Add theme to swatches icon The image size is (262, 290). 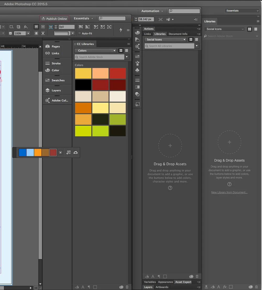click(68, 152)
